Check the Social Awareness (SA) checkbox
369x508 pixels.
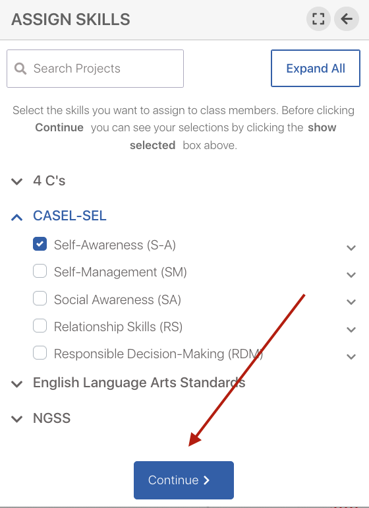point(40,298)
